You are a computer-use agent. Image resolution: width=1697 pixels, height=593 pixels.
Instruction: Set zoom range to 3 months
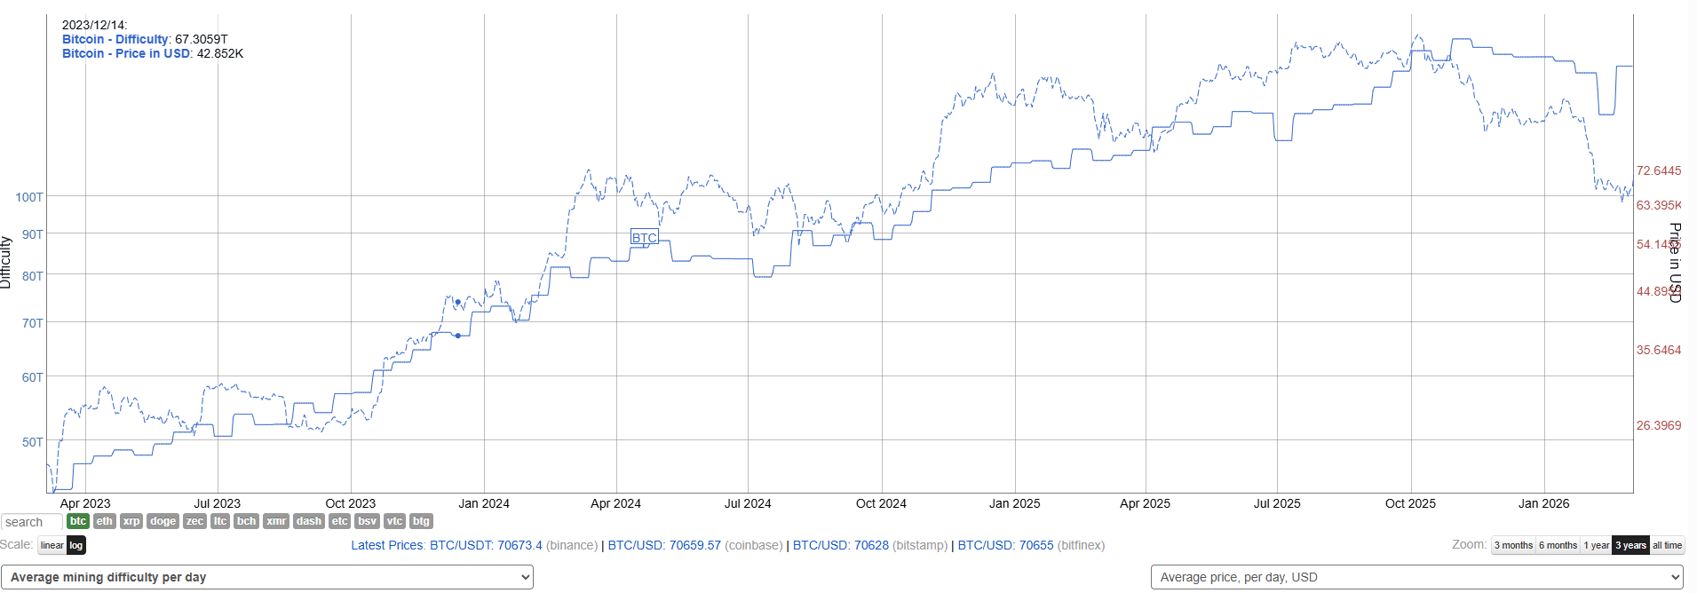tap(1513, 545)
